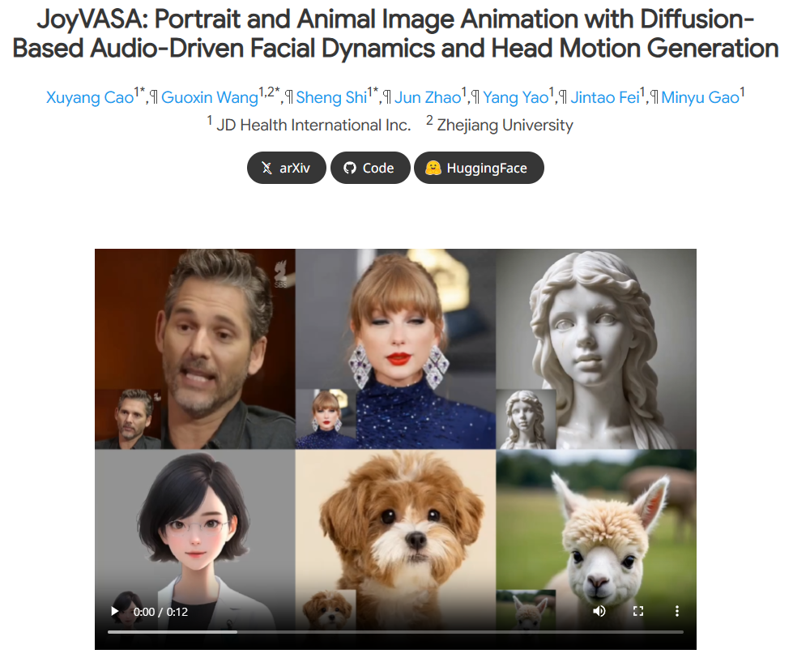Open the arXiv paper button
Screen dimensions: 793x658
point(287,169)
